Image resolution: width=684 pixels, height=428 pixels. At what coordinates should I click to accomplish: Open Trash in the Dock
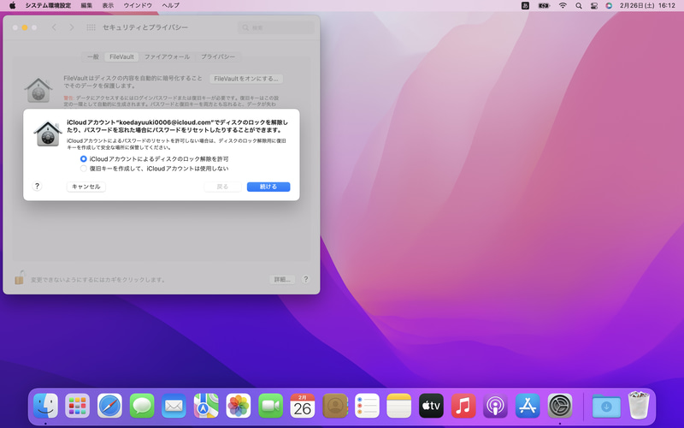pyautogui.click(x=639, y=406)
